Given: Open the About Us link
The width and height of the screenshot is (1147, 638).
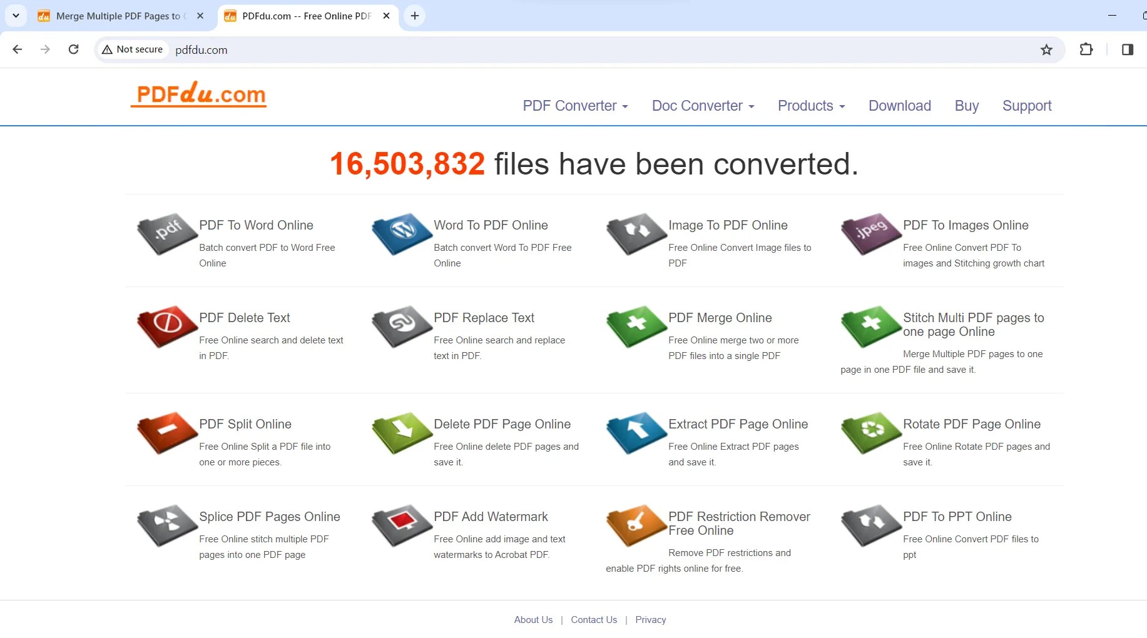Looking at the screenshot, I should click(x=533, y=619).
